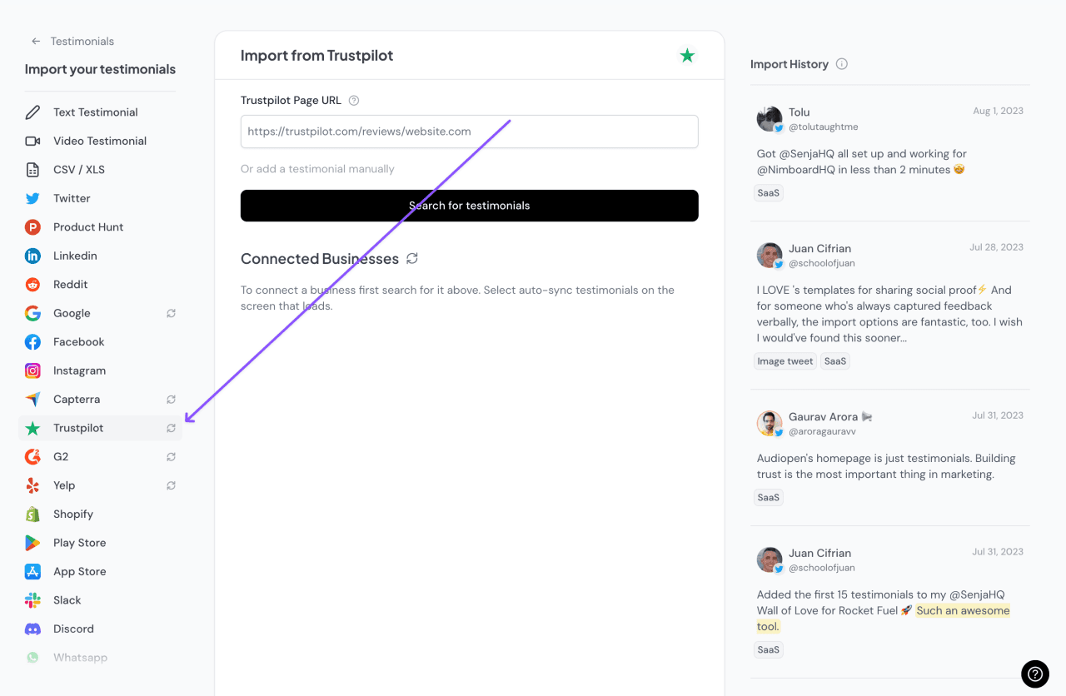Go back to Testimonials link

(82, 41)
